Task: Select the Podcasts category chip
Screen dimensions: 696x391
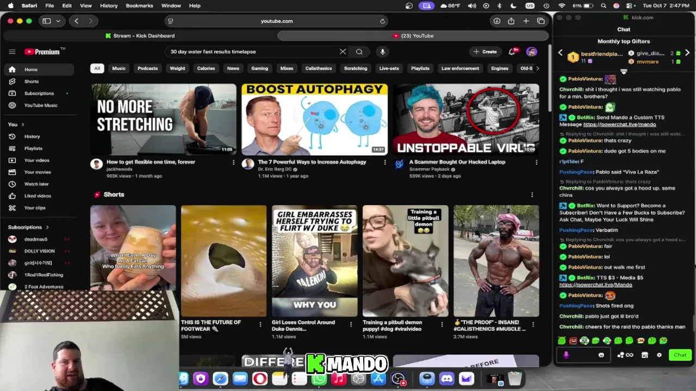Action: pyautogui.click(x=147, y=68)
